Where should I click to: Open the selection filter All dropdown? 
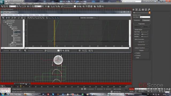tap(13, 6)
